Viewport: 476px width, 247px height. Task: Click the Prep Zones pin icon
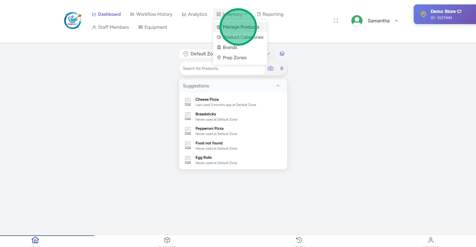(x=219, y=58)
